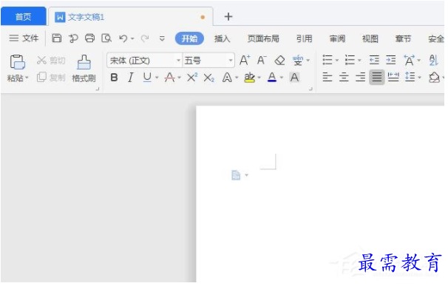
Task: Click the Bullets list icon
Action: 327,61
